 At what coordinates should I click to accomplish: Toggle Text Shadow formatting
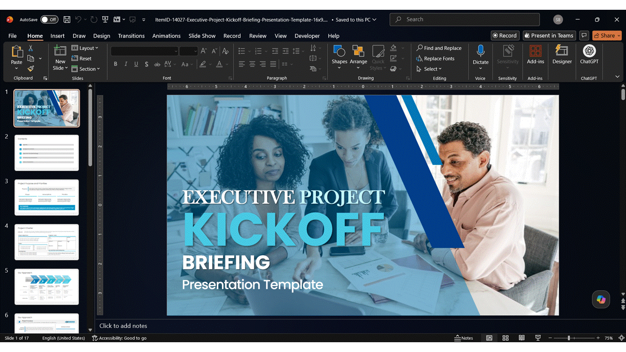point(146,64)
